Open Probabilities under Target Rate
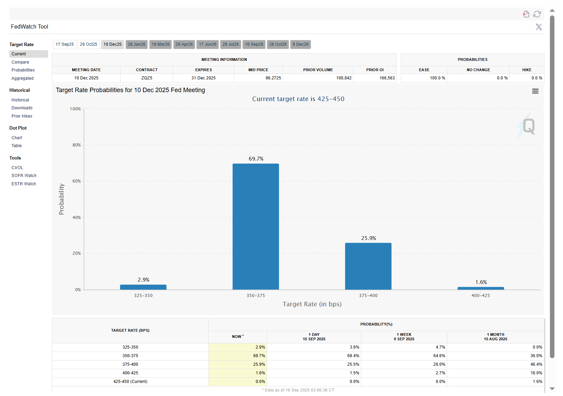 tap(23, 70)
